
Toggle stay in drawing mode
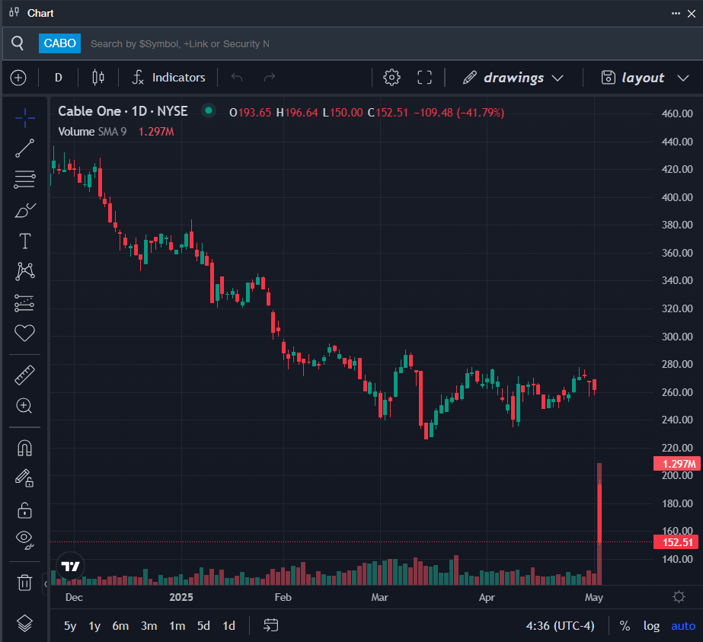(24, 478)
